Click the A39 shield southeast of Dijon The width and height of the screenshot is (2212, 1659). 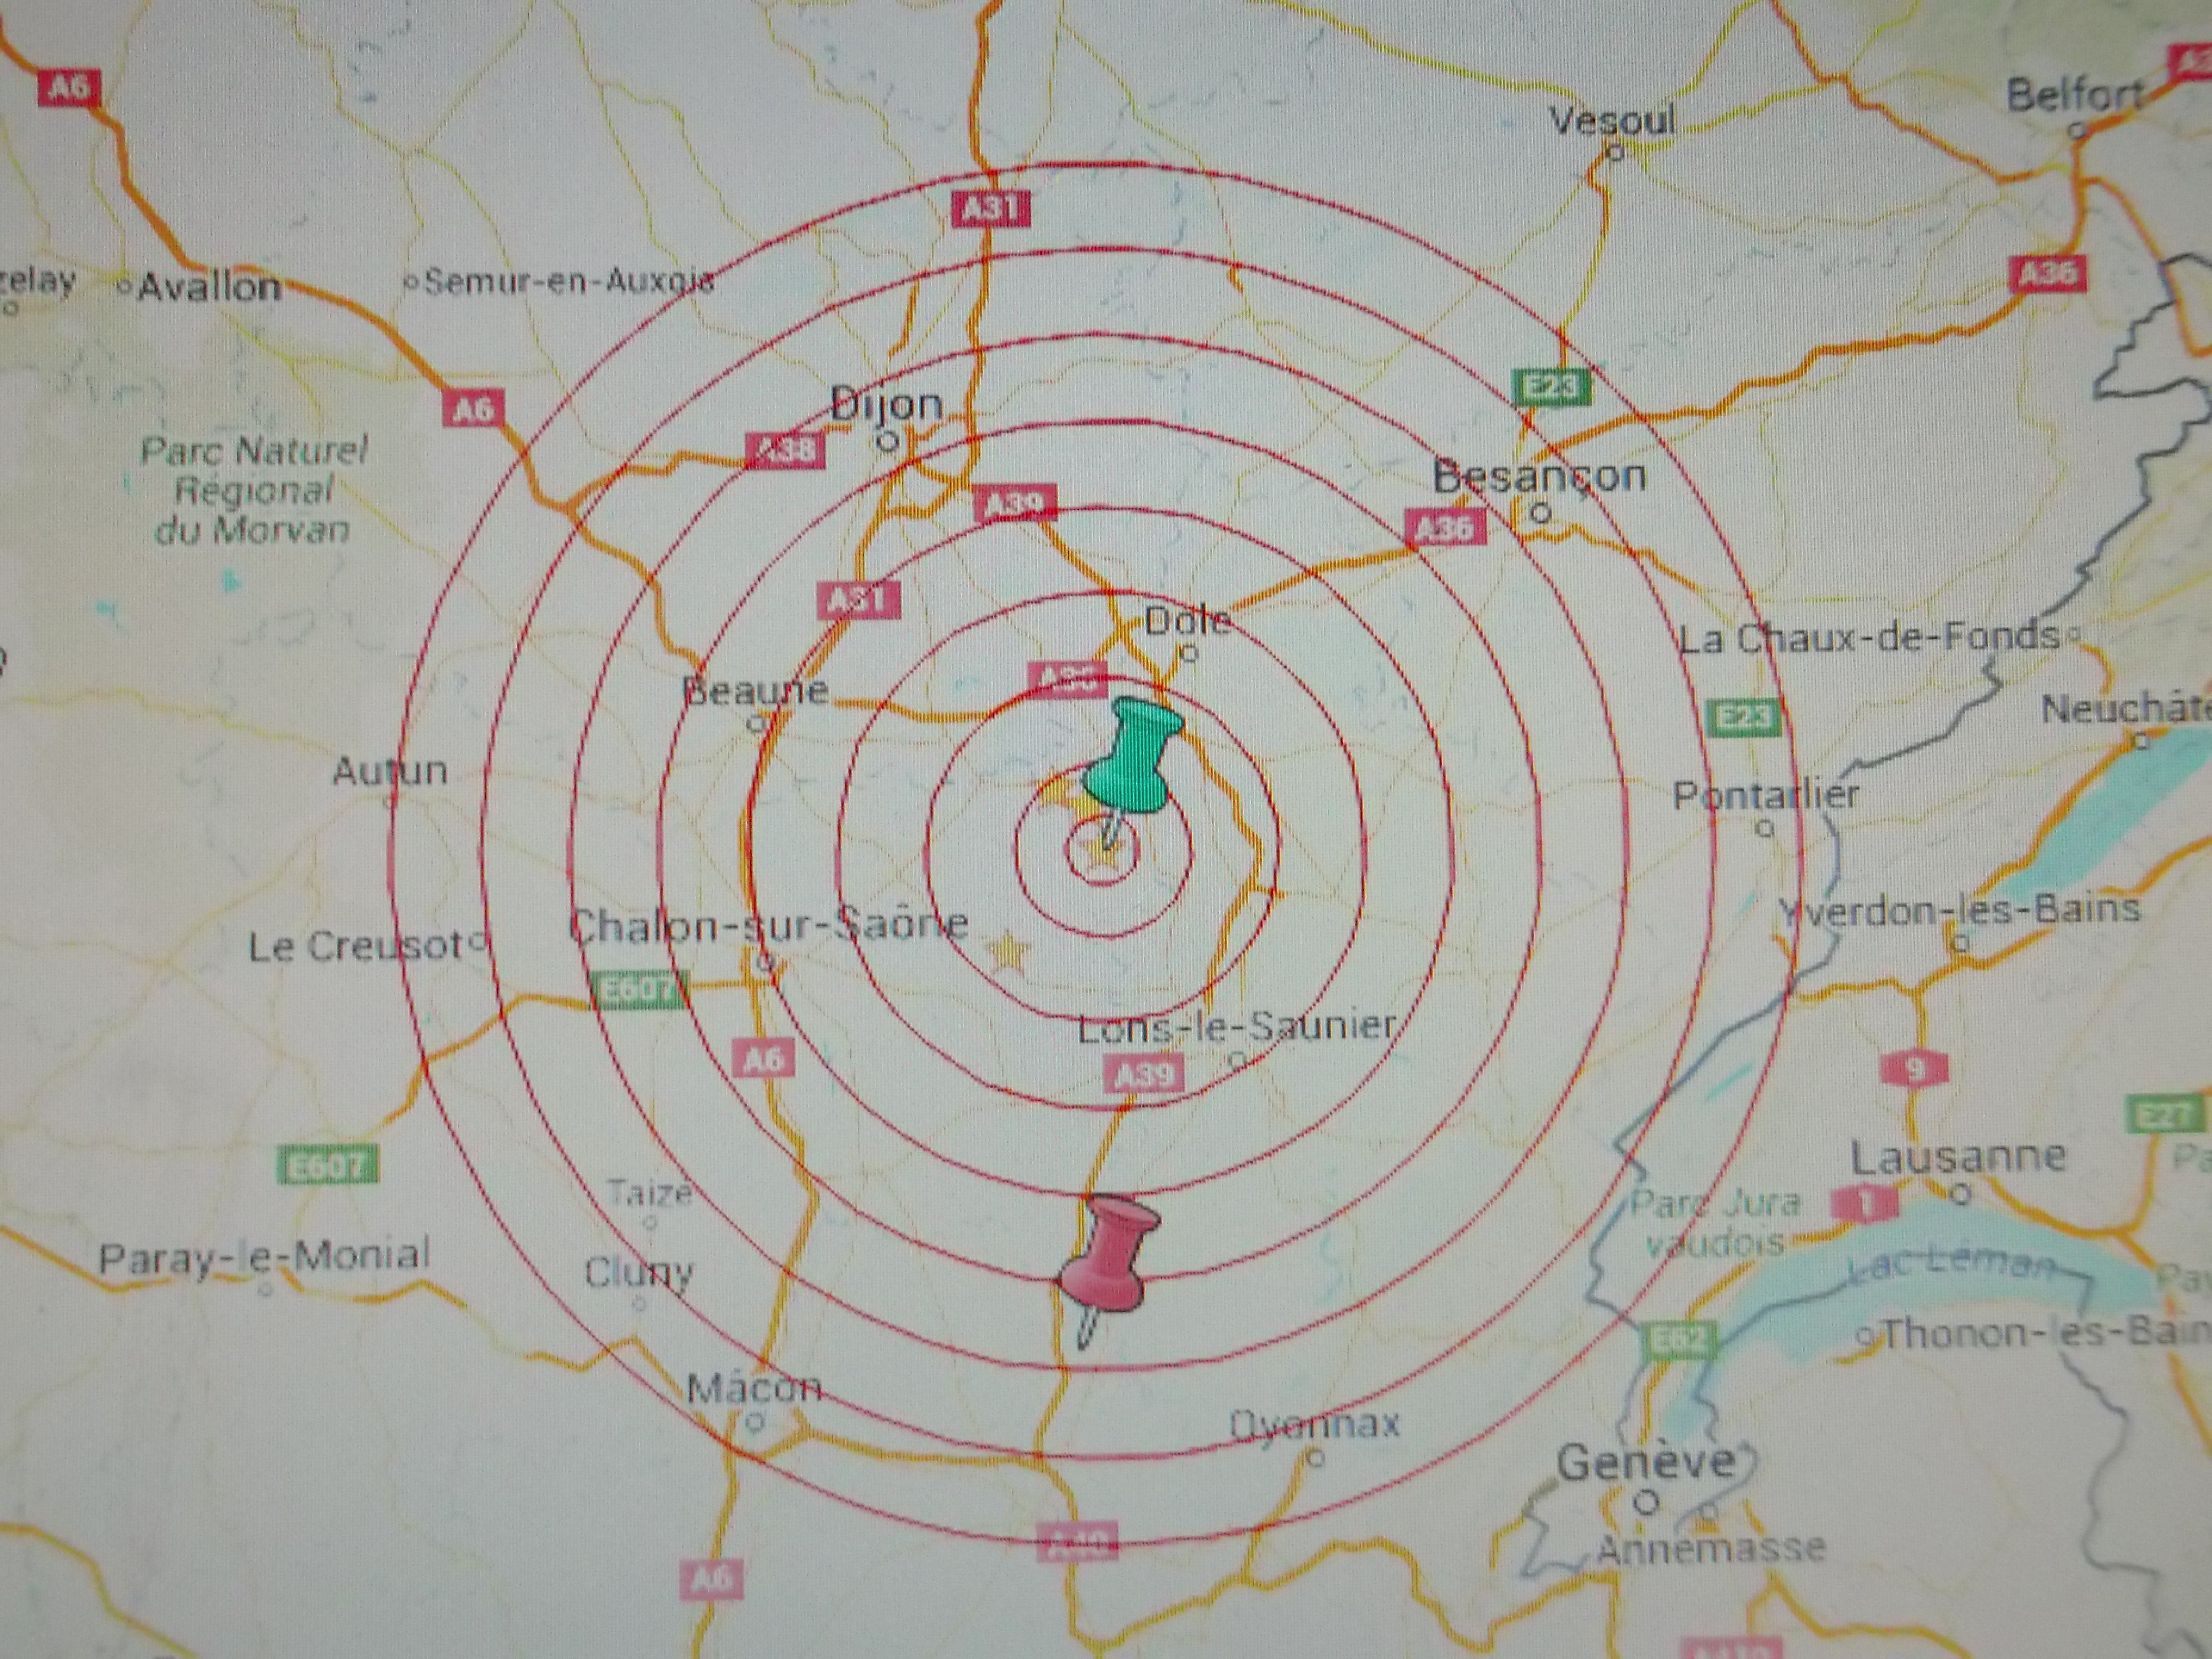pos(1016,504)
